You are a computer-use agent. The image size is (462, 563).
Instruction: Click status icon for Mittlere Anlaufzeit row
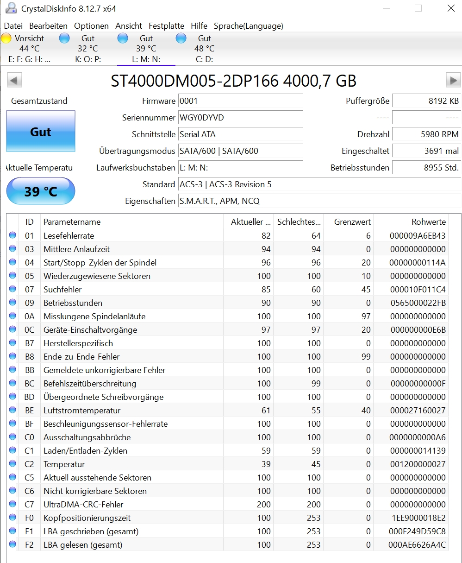(x=12, y=249)
